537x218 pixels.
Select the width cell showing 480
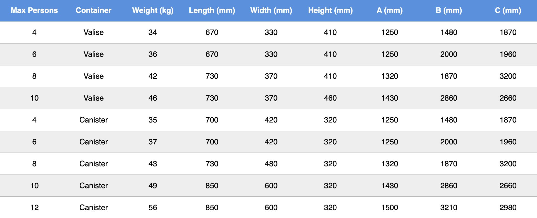(271, 164)
